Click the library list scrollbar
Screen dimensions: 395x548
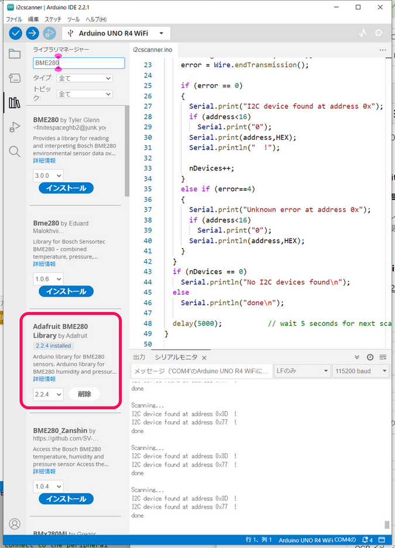pos(127,151)
